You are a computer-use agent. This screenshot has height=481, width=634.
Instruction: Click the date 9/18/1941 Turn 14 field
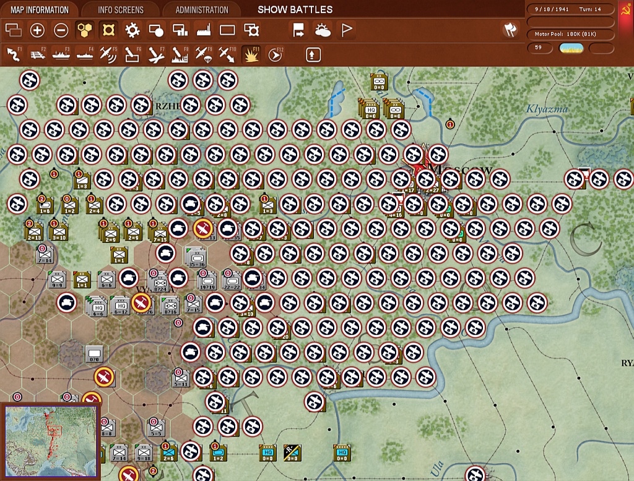pos(570,9)
